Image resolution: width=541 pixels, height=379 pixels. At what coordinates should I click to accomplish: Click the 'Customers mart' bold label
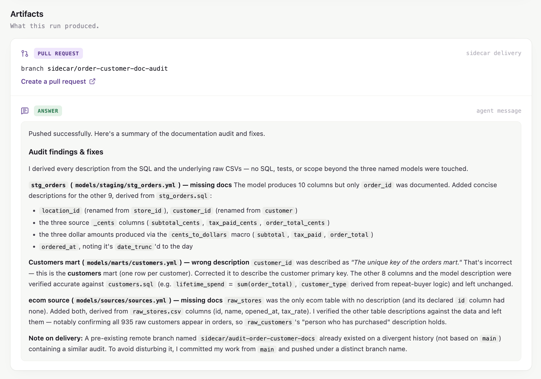(x=54, y=262)
